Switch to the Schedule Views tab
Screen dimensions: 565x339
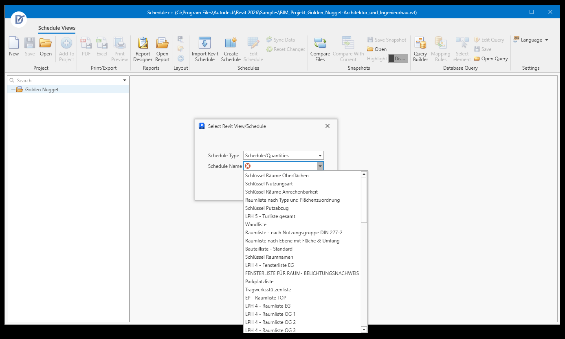click(57, 28)
